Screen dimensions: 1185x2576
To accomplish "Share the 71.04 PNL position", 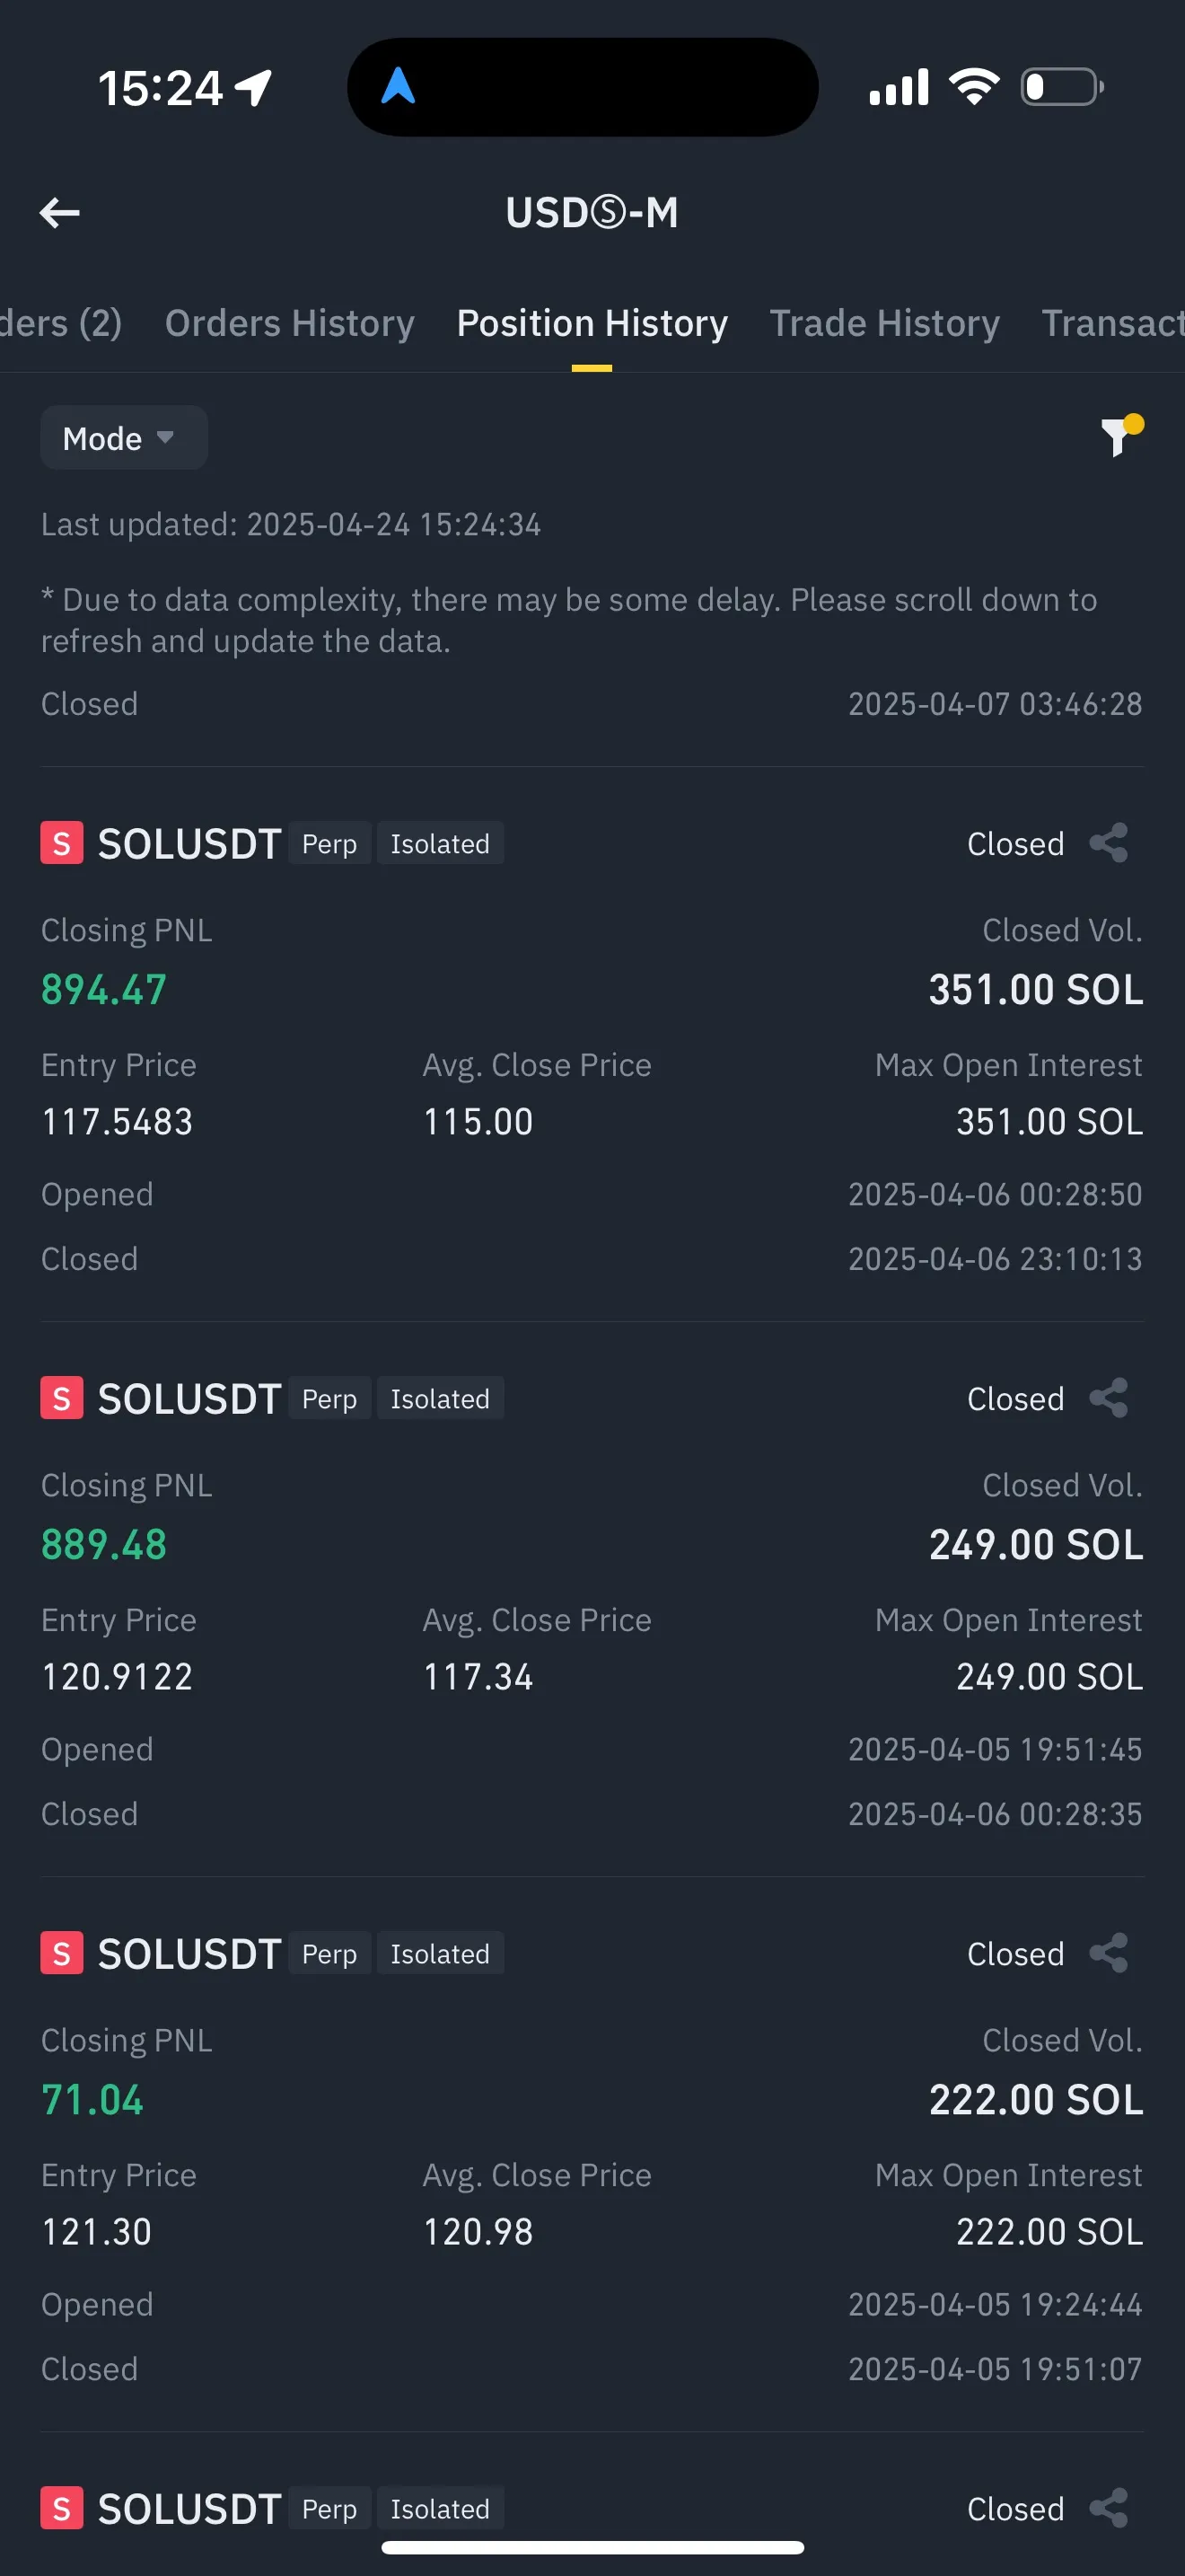I will [x=1109, y=1953].
